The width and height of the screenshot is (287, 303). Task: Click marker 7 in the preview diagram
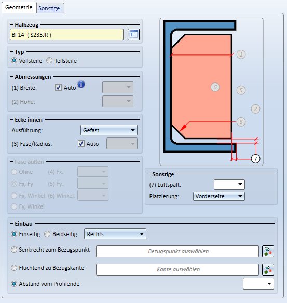click(255, 159)
